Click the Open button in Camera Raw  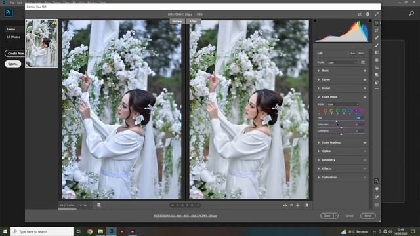pos(327,216)
